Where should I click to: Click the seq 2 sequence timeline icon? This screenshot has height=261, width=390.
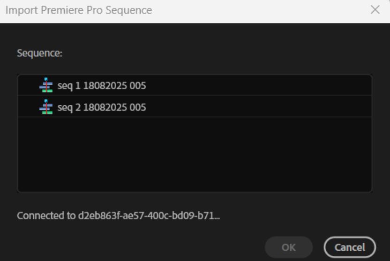pyautogui.click(x=46, y=107)
